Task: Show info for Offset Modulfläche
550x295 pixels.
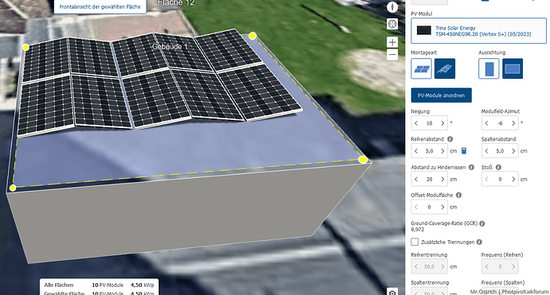Action: click(458, 196)
